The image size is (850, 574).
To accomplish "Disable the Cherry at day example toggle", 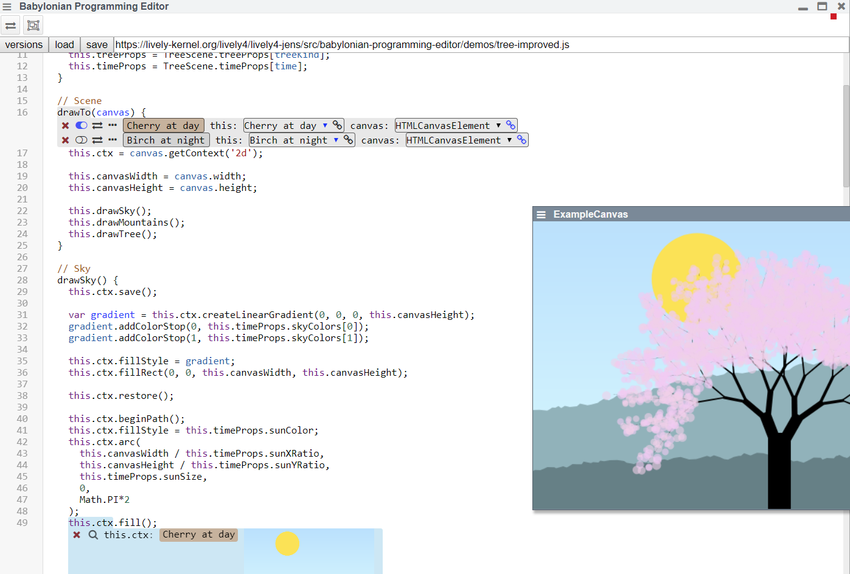I will coord(82,125).
